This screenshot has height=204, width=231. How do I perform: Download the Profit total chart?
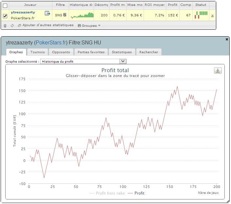pos(218,71)
